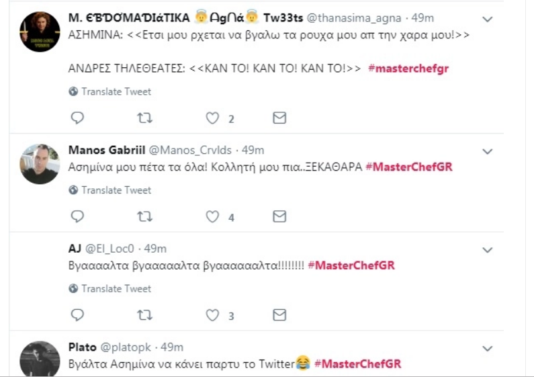The height and width of the screenshot is (377, 534).
Task: Retweet AJ's tweet
Action: click(x=144, y=315)
